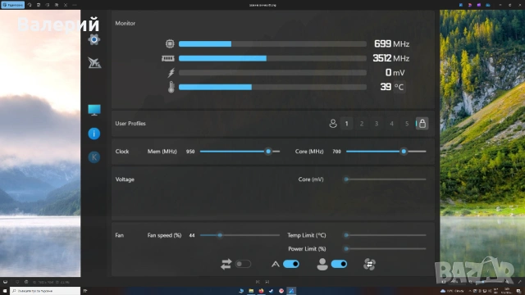Open the blue monitor screen icon
Screen dimensions: 525x295
[x=94, y=110]
